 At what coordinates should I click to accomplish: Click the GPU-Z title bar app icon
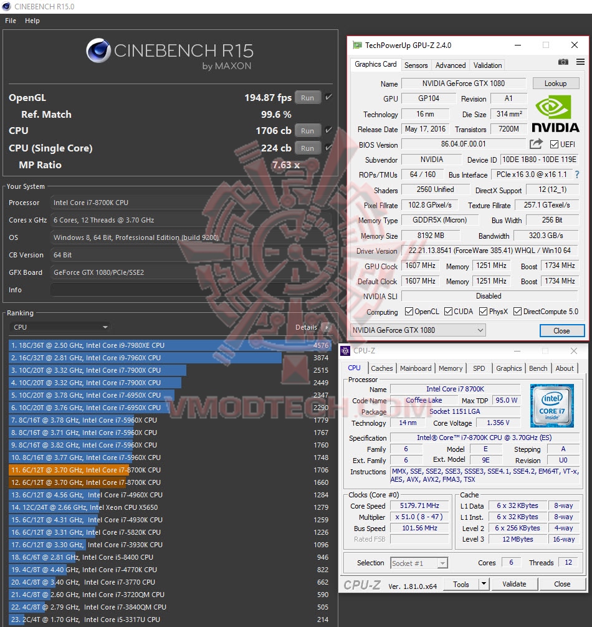point(357,45)
